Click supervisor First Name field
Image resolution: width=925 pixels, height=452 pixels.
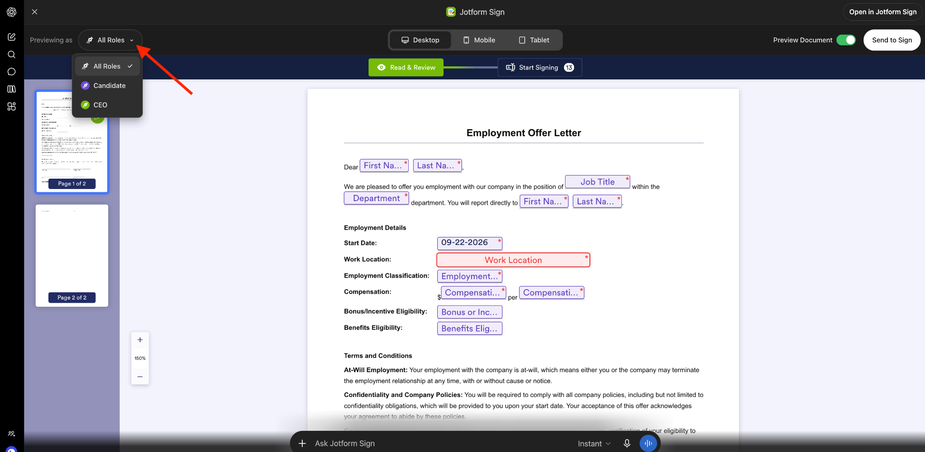tap(544, 201)
